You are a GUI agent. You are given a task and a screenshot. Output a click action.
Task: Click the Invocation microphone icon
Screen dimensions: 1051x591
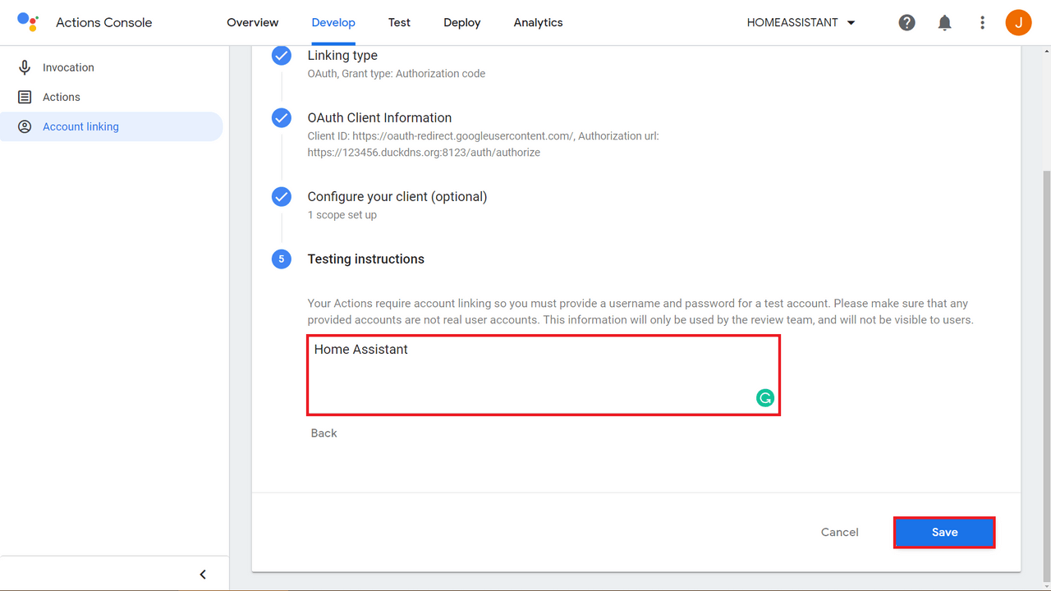[x=25, y=67]
